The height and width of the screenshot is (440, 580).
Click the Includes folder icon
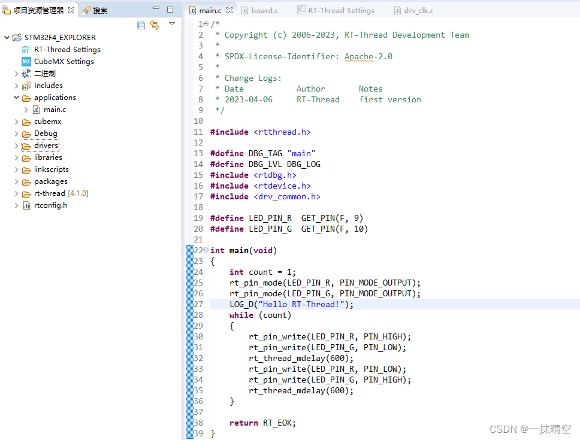click(26, 86)
